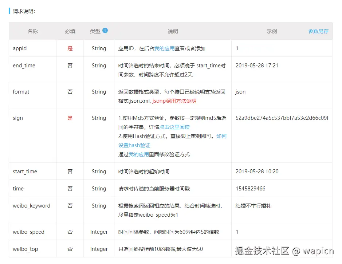Screen dimensions: 342x264
Task: Select the json example in format row
Action: (240, 92)
